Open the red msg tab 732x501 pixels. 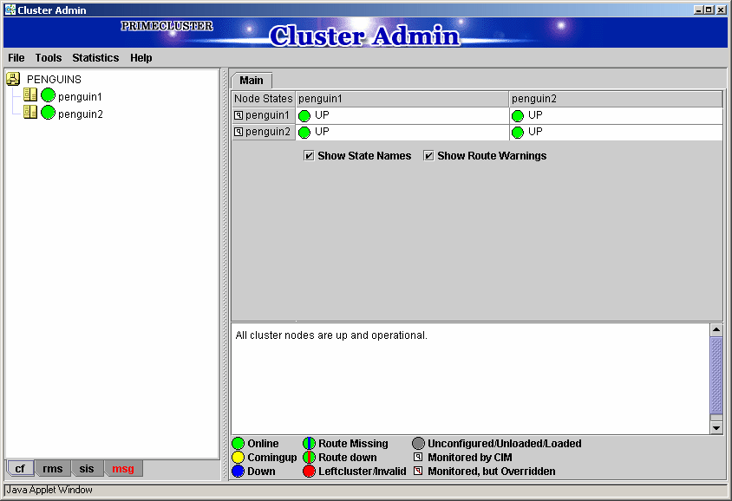point(123,468)
